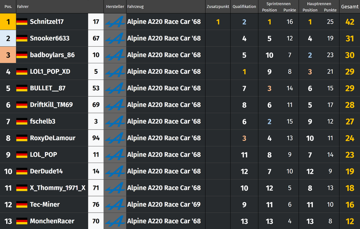The width and height of the screenshot is (360, 229).
Task: Click Alpine A220 Race Car '69 text
Action: pyautogui.click(x=164, y=204)
